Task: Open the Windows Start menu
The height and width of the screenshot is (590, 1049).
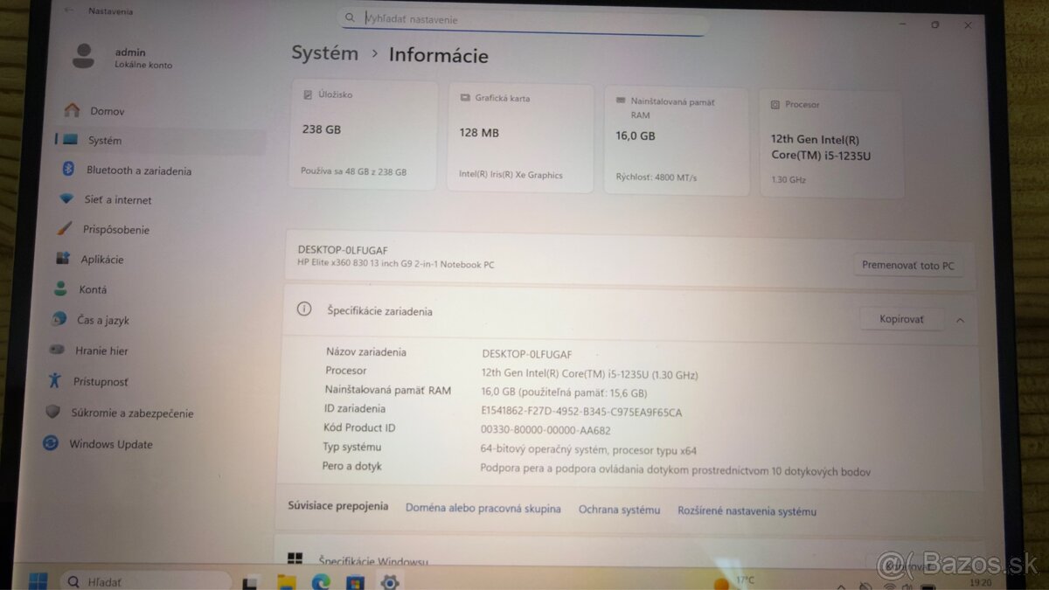Action: click(x=38, y=580)
